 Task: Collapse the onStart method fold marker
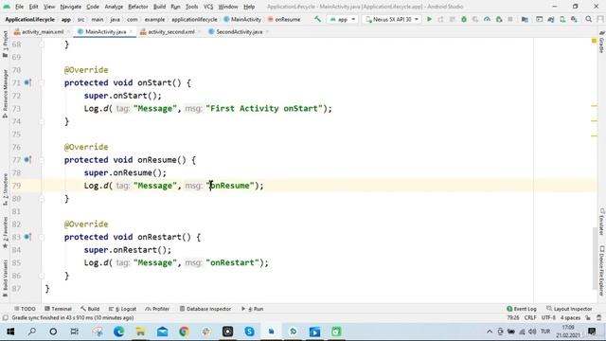[42, 82]
